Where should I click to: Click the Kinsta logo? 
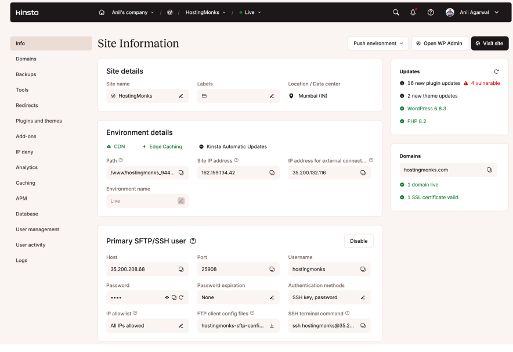point(27,12)
